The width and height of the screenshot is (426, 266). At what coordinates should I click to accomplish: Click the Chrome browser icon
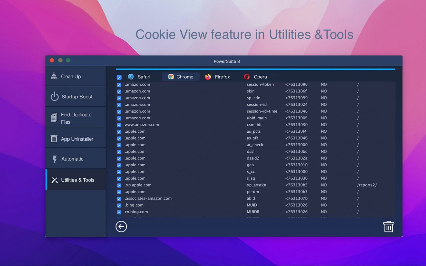[x=171, y=77]
